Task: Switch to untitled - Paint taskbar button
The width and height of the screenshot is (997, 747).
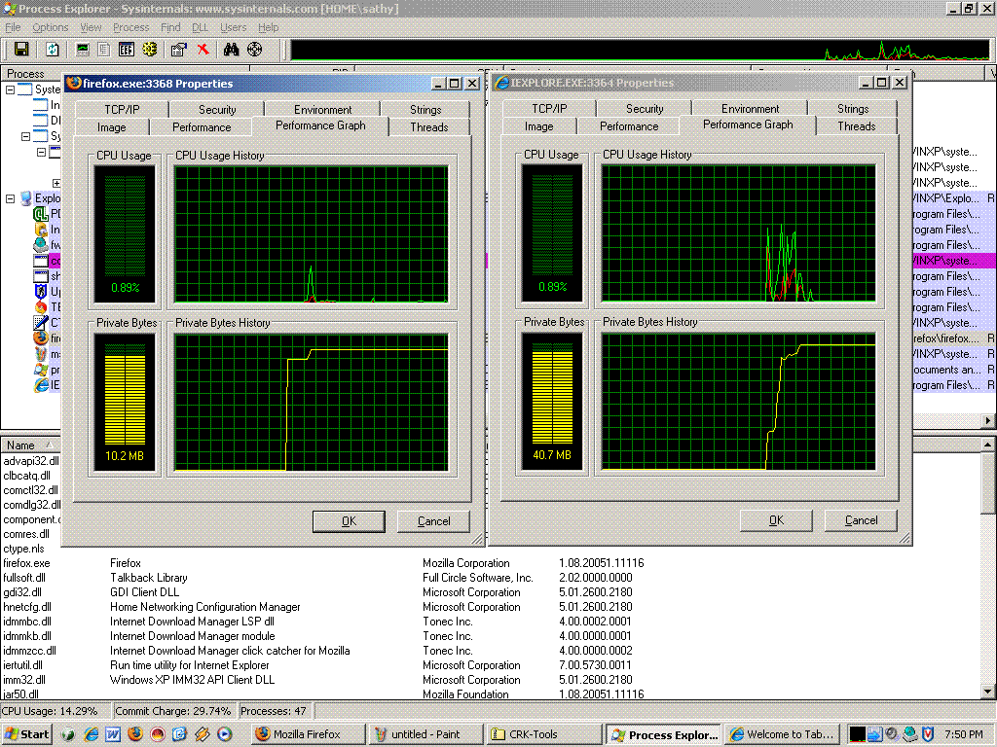Action: 425,734
